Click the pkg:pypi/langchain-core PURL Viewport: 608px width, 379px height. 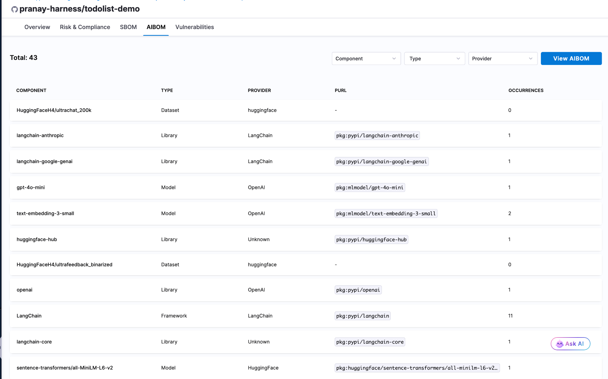(370, 342)
